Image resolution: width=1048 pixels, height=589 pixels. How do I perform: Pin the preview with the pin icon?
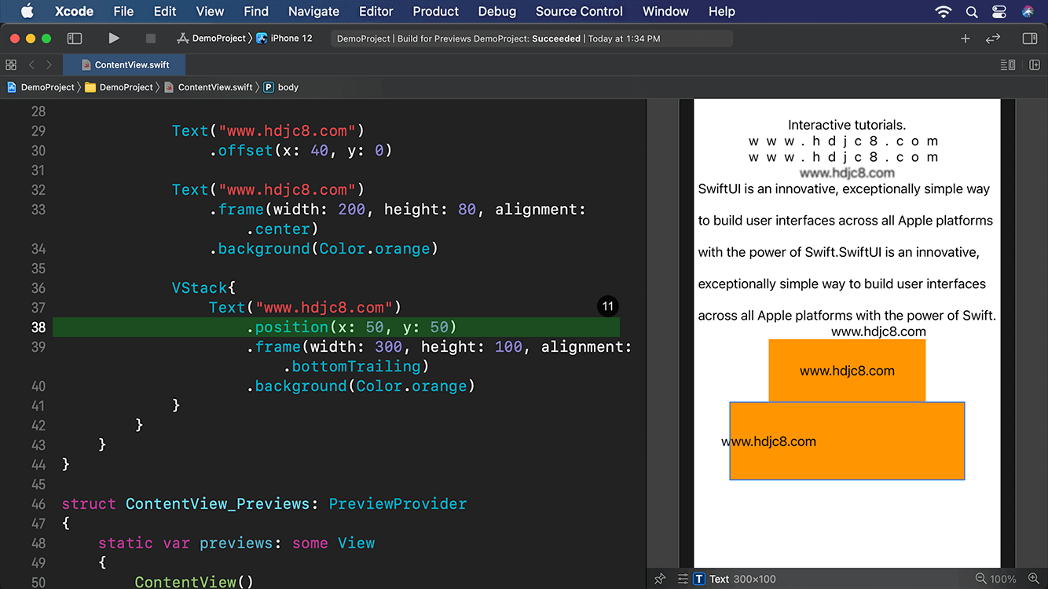click(660, 579)
